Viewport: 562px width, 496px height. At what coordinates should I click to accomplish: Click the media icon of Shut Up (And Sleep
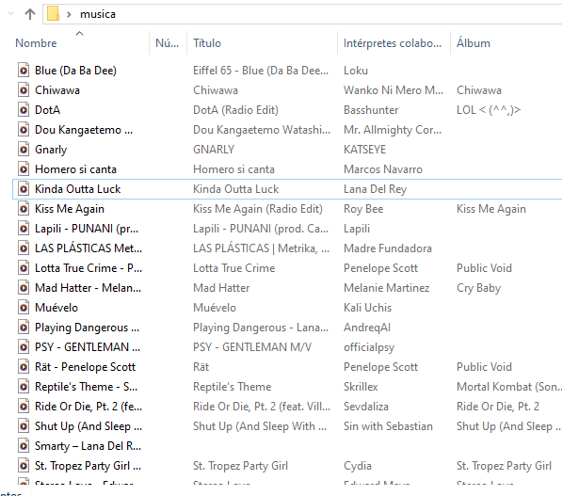tap(24, 426)
